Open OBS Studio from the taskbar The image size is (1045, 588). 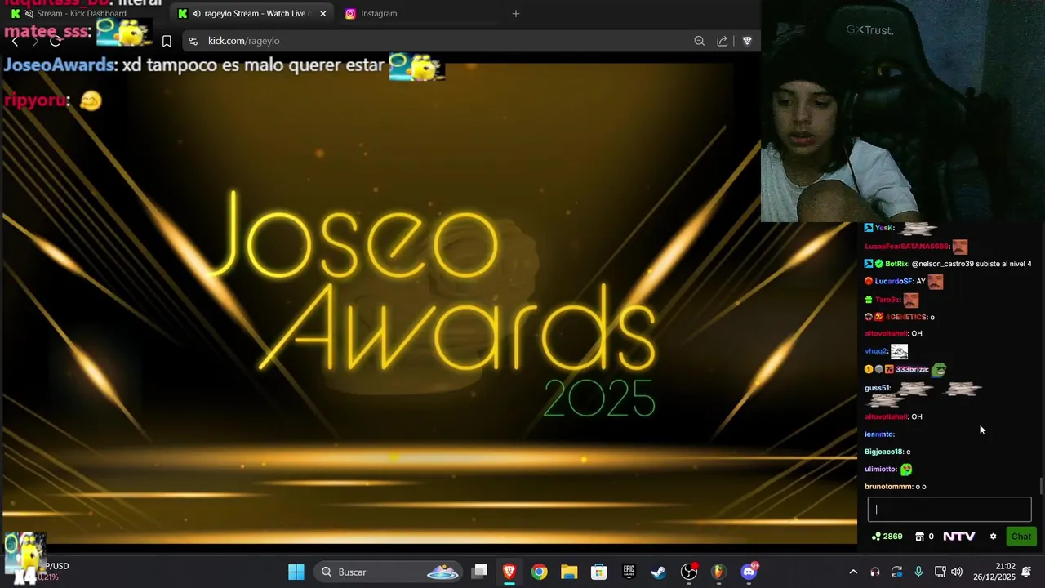[x=689, y=572]
